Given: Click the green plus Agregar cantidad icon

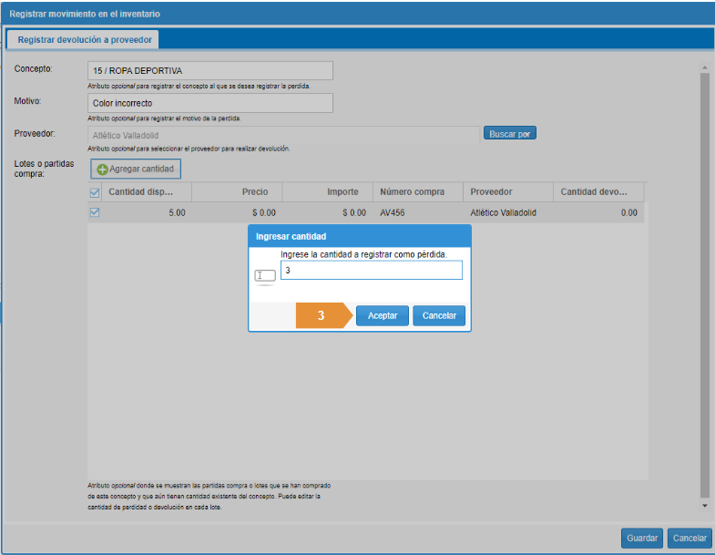Looking at the screenshot, I should (103, 170).
